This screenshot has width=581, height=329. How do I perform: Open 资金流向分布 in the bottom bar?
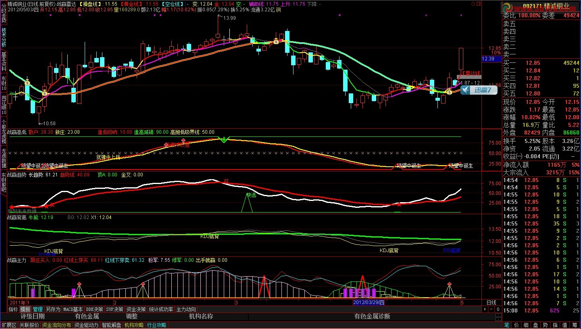(56, 325)
